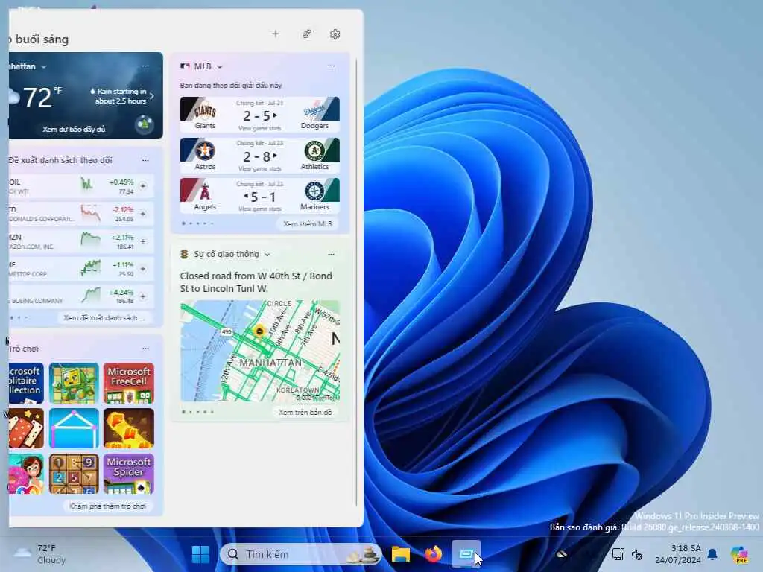763x572 pixels.
Task: Open the highlighted blue taskbar app
Action: pos(466,554)
